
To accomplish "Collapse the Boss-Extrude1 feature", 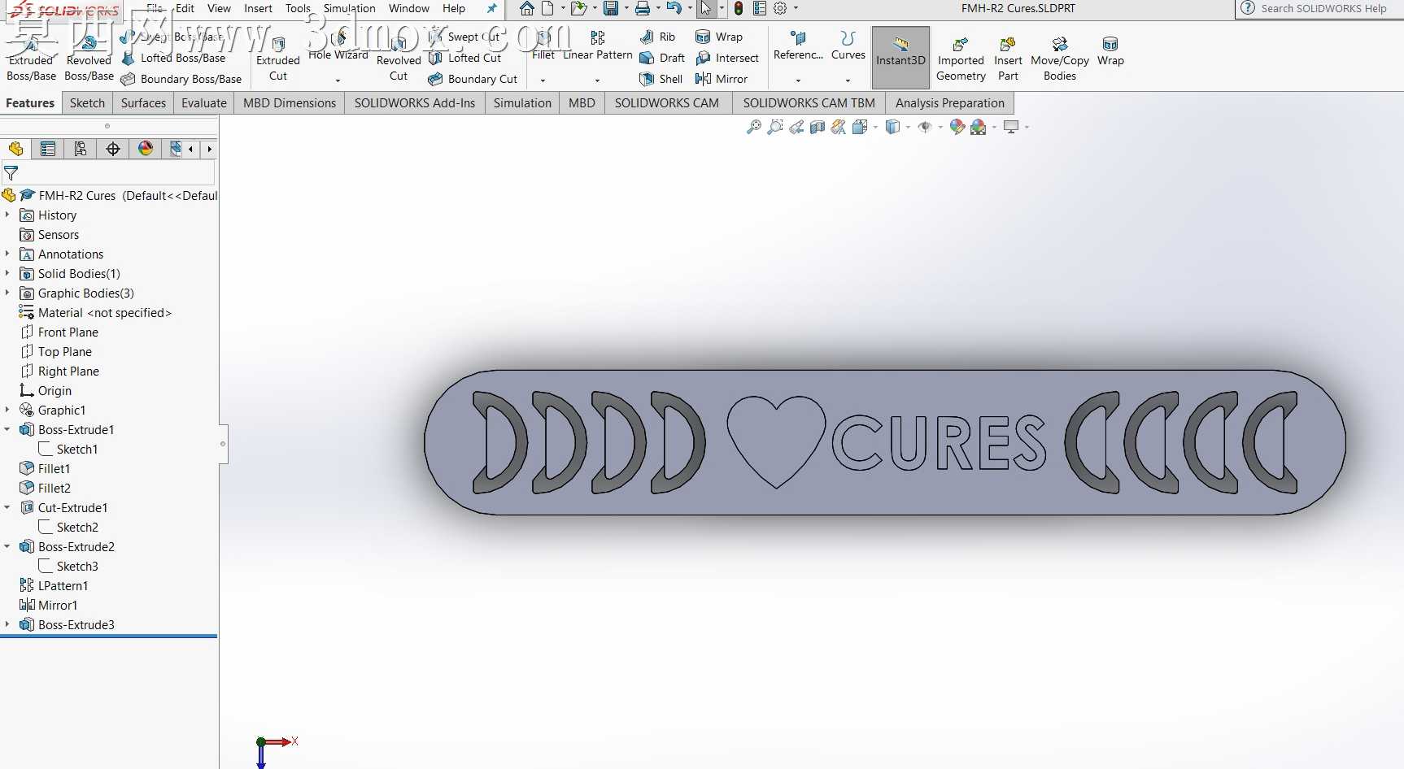I will point(7,429).
